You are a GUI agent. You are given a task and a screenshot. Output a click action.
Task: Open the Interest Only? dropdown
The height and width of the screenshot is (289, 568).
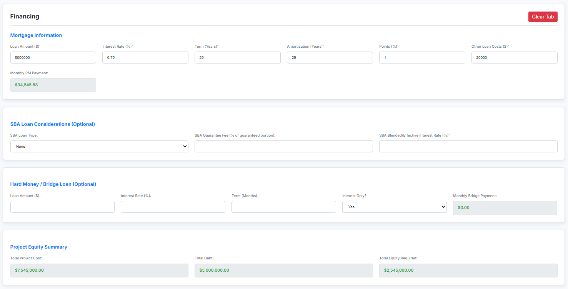[x=395, y=207]
